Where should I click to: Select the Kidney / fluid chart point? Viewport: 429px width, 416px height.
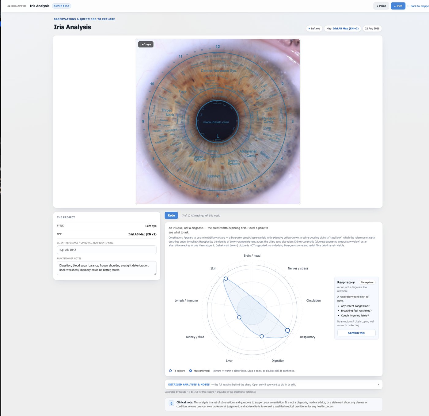coord(239,317)
